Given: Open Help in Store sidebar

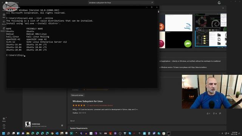Looking at the screenshot, I should (x=4, y=126).
